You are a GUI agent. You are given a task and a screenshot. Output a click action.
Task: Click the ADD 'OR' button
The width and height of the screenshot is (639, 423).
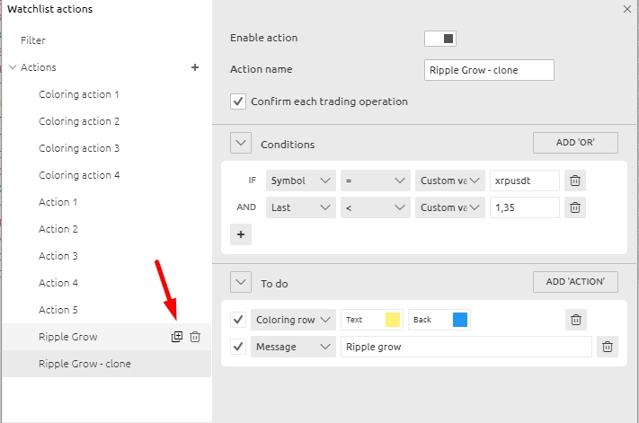[575, 143]
